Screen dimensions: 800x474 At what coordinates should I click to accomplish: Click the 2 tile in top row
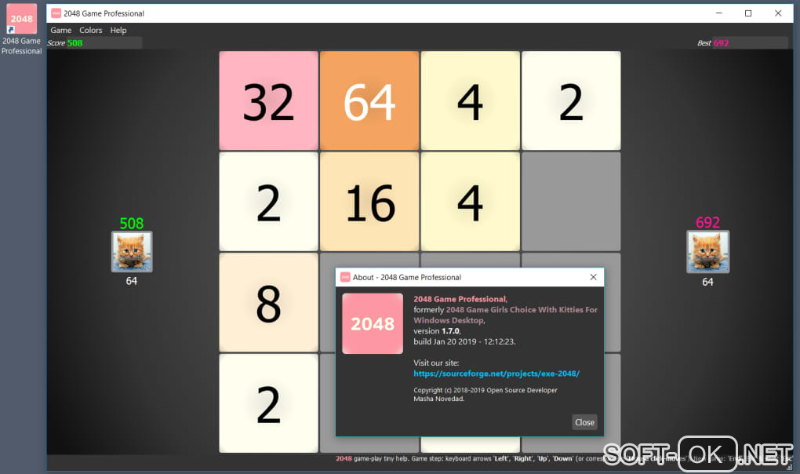point(572,100)
